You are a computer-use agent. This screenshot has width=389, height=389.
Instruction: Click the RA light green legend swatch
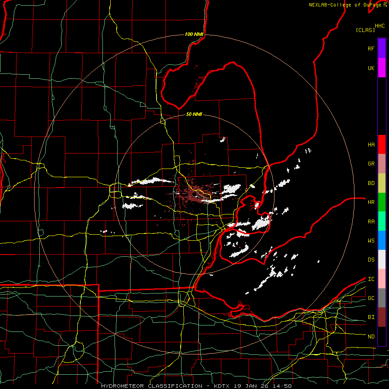tap(382, 221)
